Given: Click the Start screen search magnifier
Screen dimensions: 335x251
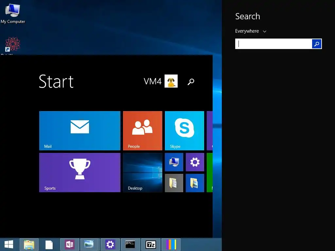Looking at the screenshot, I should pyautogui.click(x=191, y=81).
